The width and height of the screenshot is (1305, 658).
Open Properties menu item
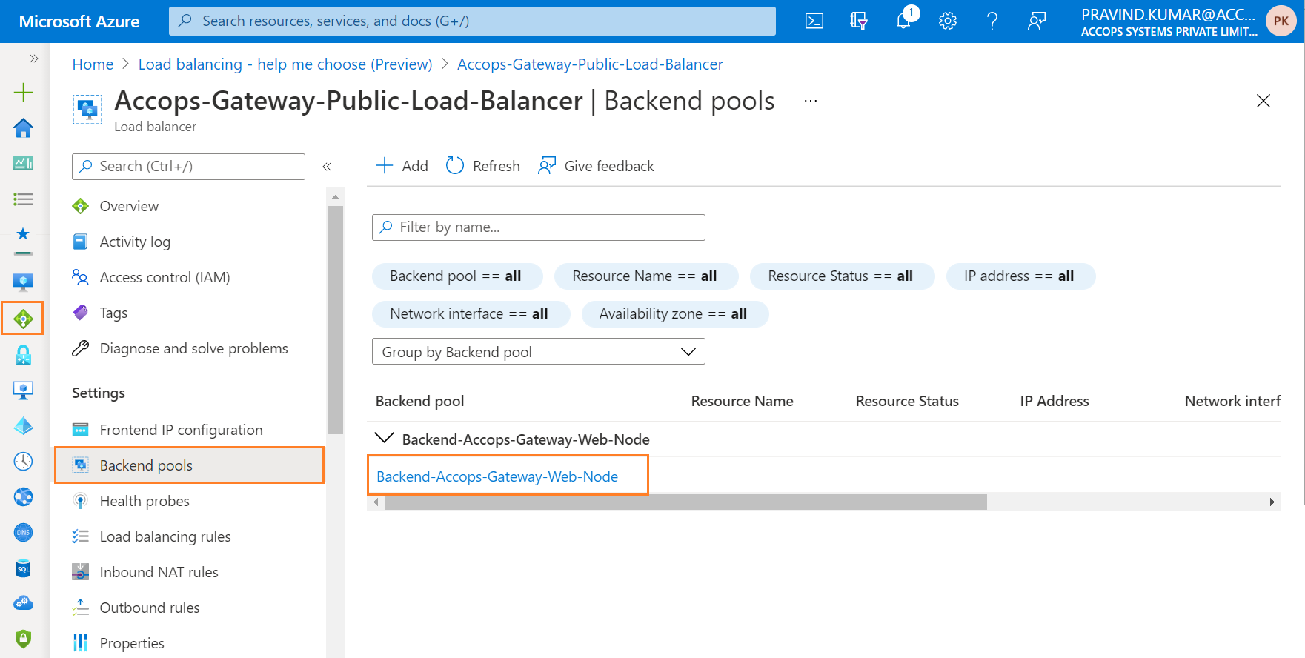click(132, 643)
